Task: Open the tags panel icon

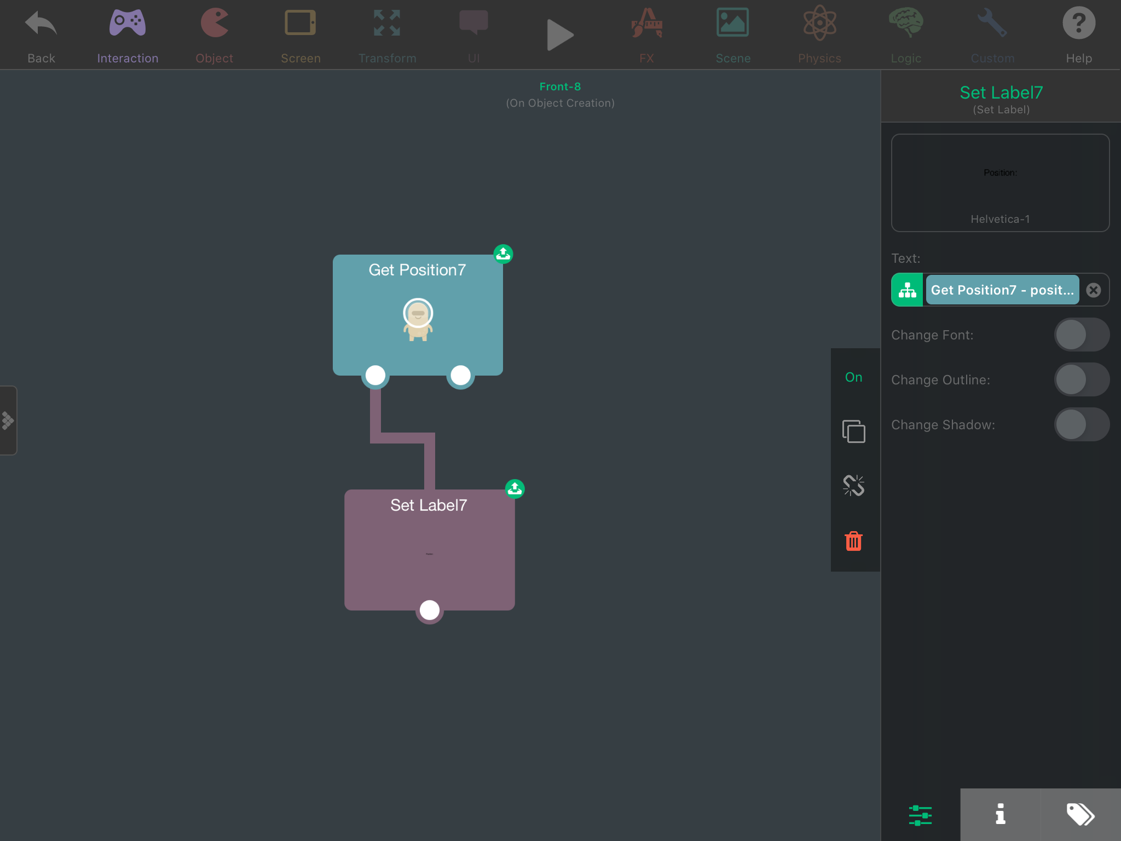Action: pyautogui.click(x=1080, y=814)
